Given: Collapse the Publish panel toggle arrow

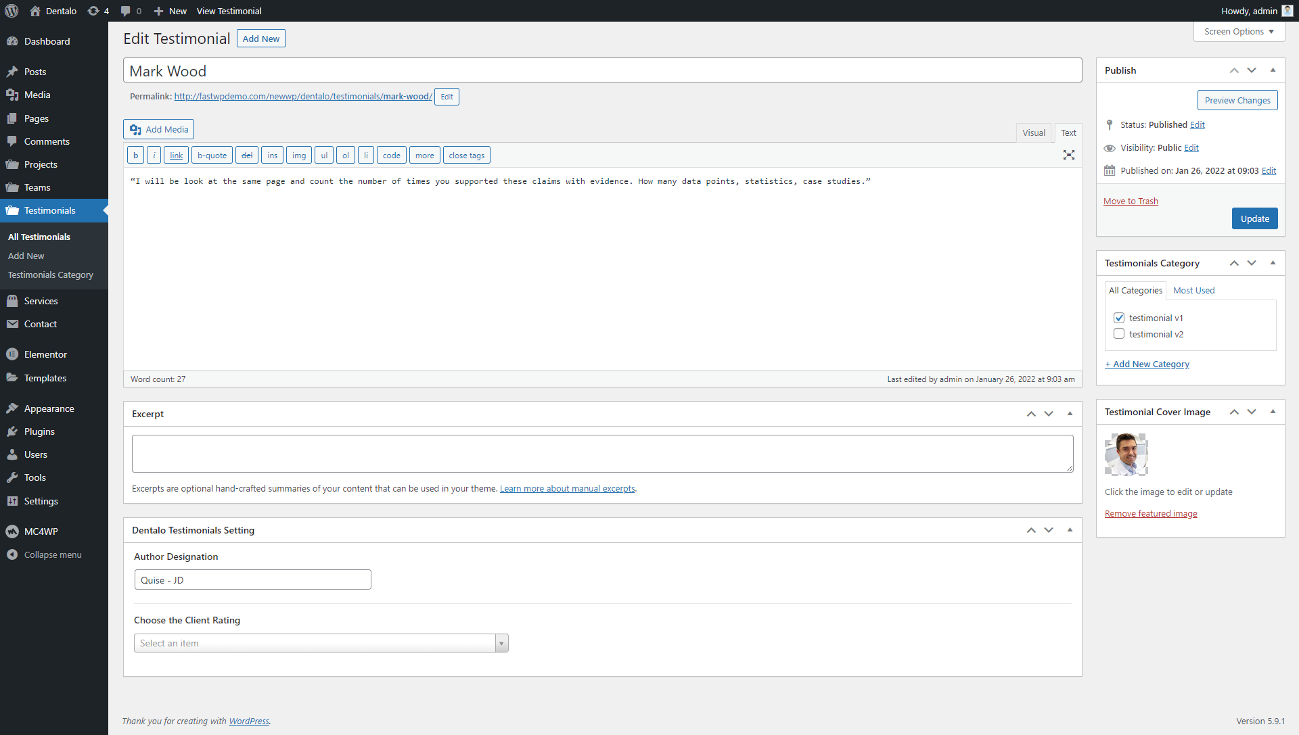Looking at the screenshot, I should coord(1273,70).
